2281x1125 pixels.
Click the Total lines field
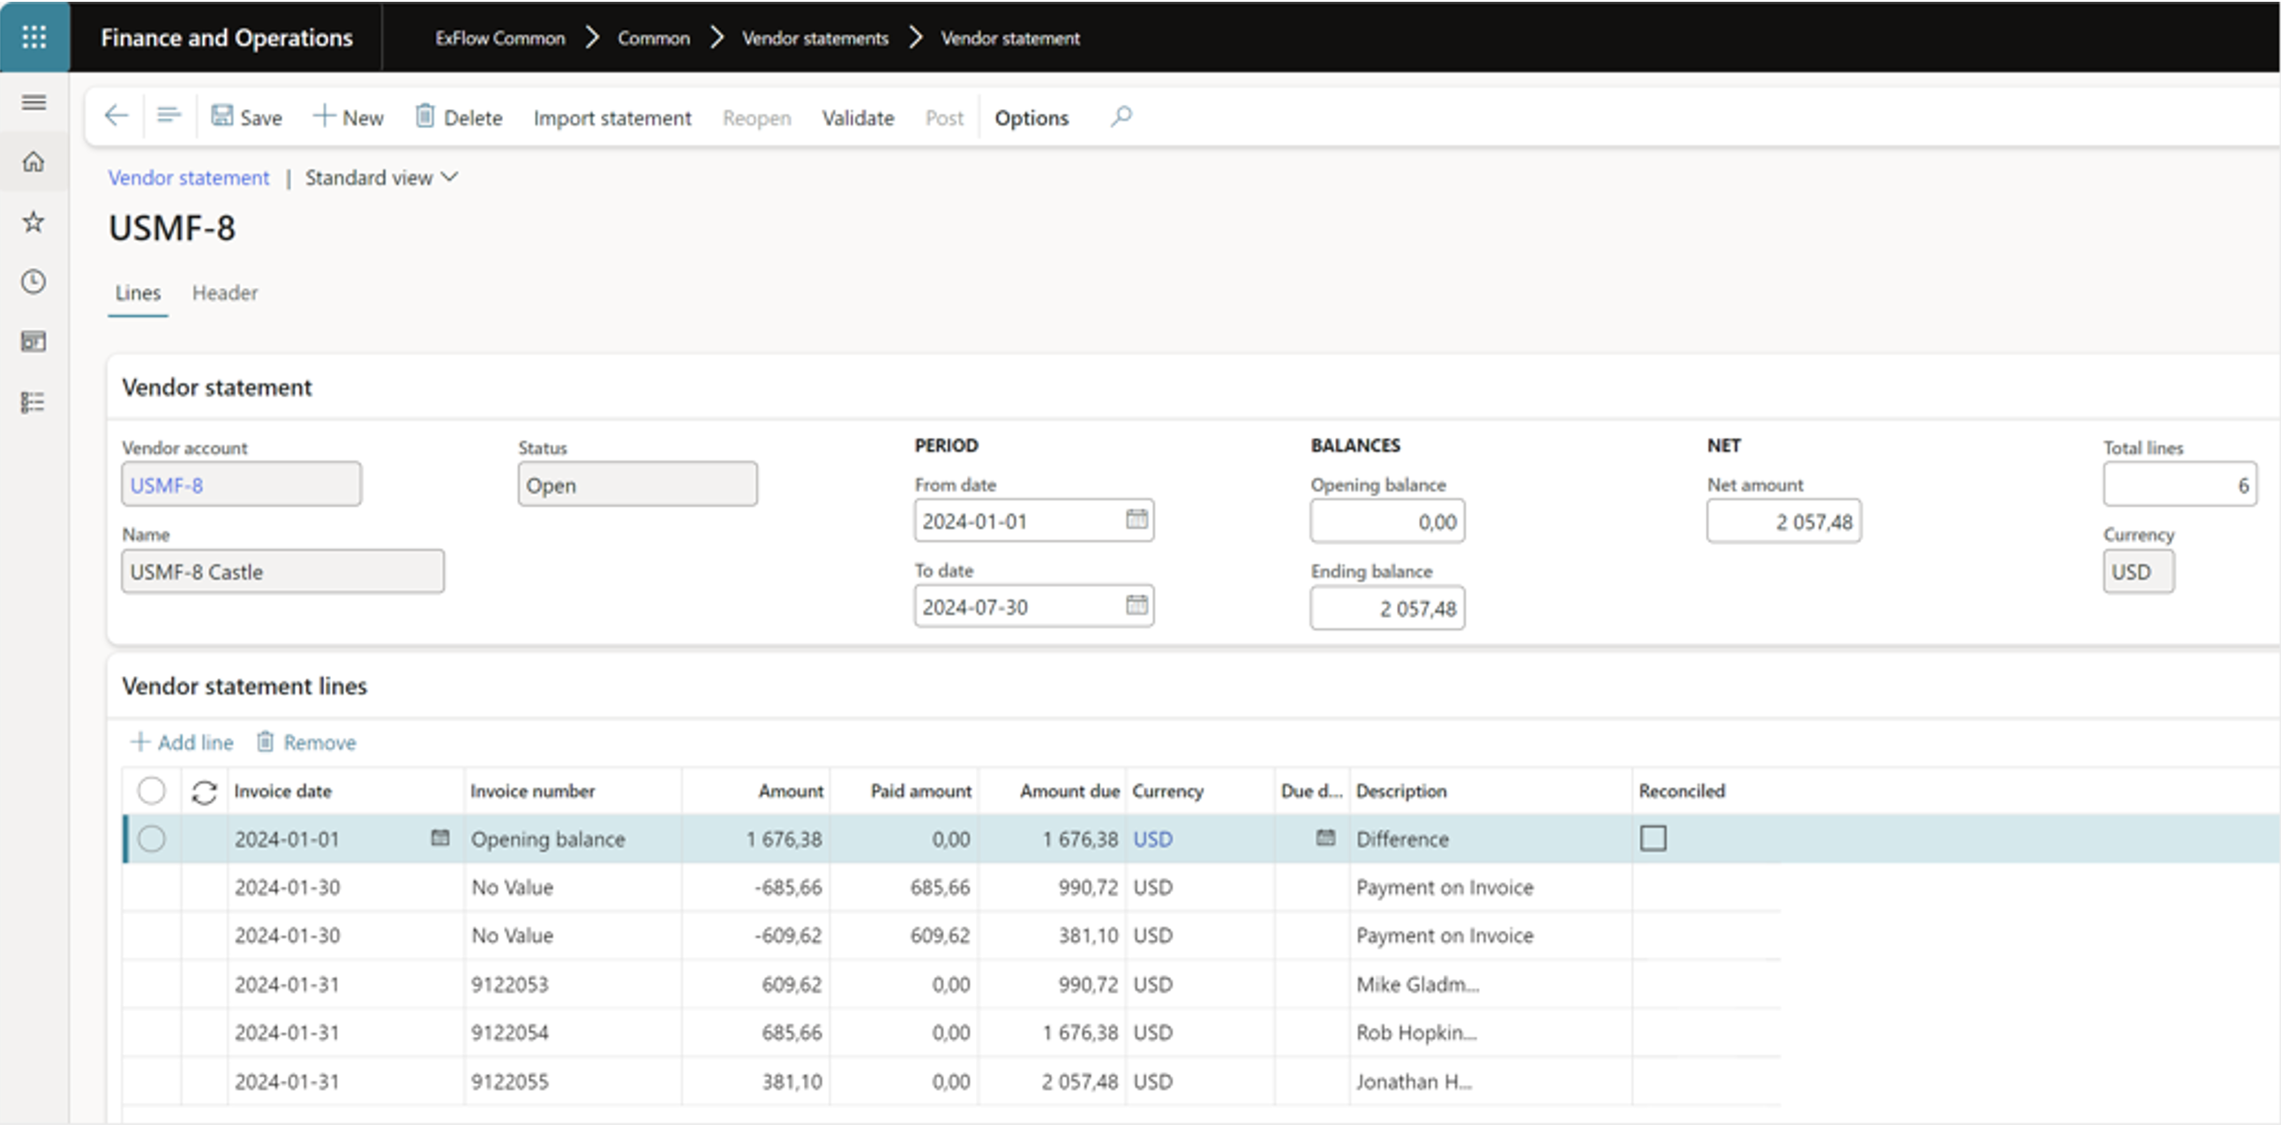pos(2180,484)
